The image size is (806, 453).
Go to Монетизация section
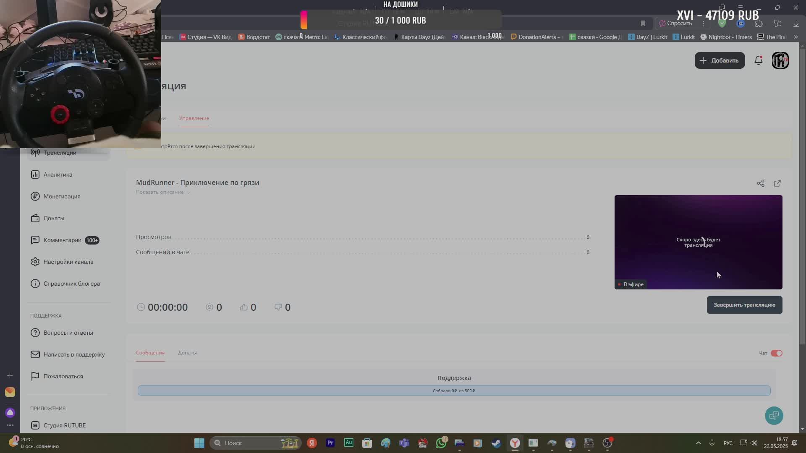coord(62,196)
